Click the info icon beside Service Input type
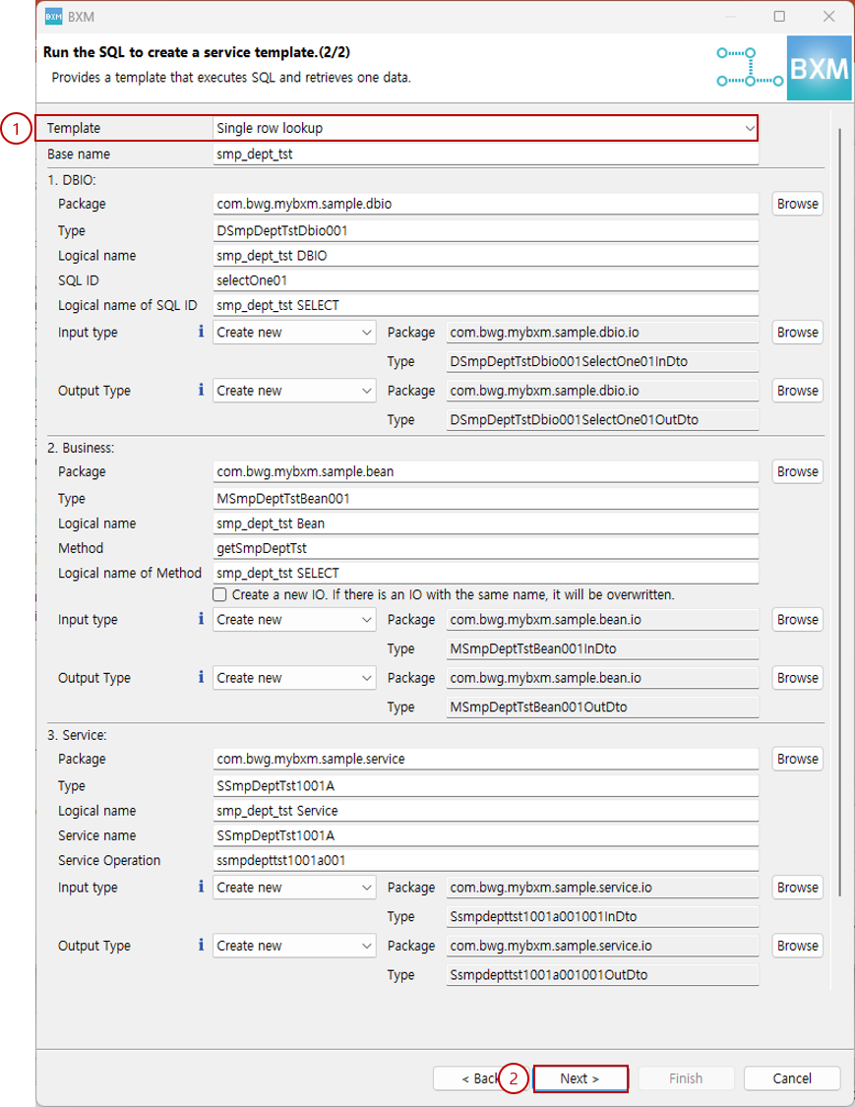Screen dimensions: 855x1107 201,888
